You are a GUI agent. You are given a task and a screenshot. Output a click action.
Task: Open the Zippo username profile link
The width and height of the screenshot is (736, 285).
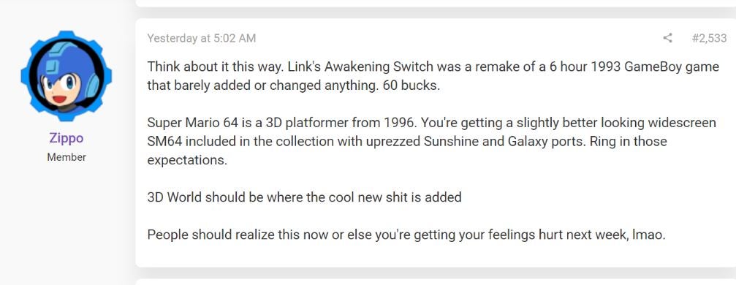(x=67, y=138)
